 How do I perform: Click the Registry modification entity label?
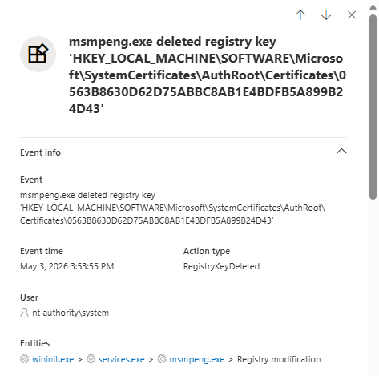tap(279, 359)
